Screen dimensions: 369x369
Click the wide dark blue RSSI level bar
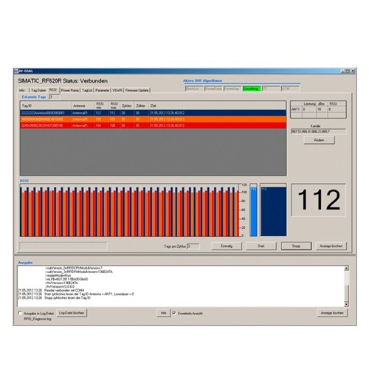(274, 211)
